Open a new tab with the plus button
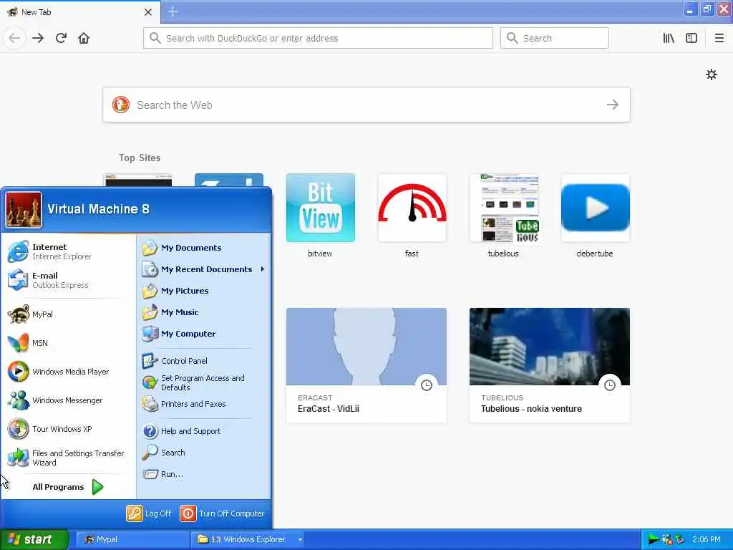 (173, 11)
